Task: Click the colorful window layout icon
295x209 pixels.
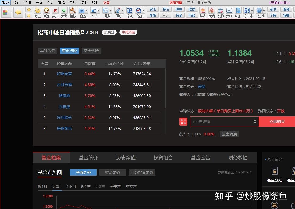Action: 5,12
